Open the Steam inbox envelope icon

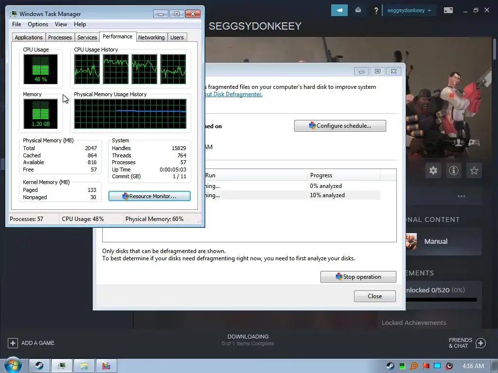tap(358, 10)
